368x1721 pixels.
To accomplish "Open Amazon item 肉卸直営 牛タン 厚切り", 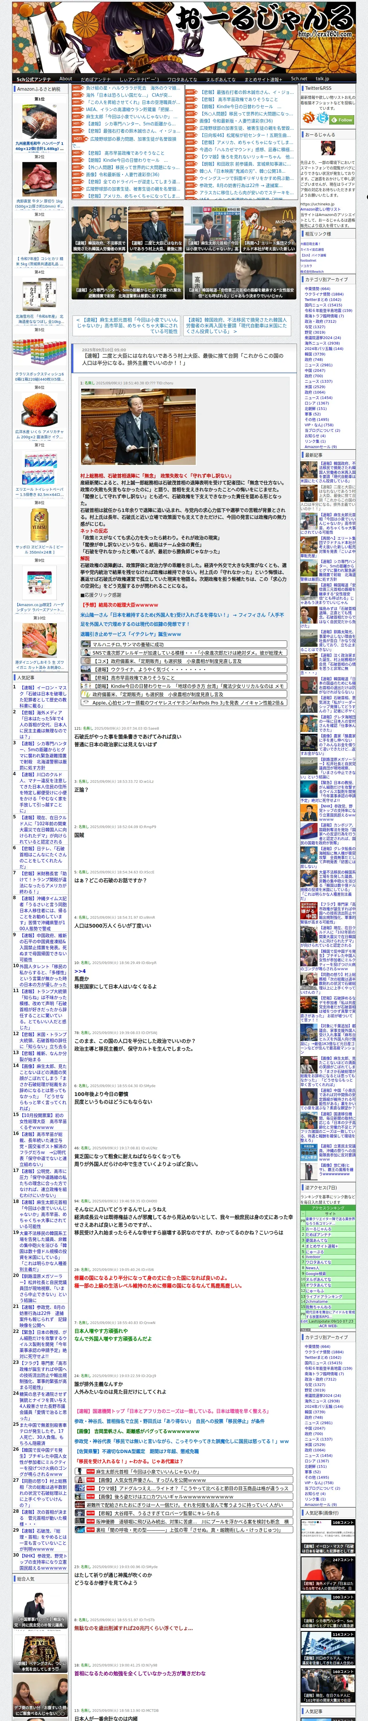I will click(39, 204).
